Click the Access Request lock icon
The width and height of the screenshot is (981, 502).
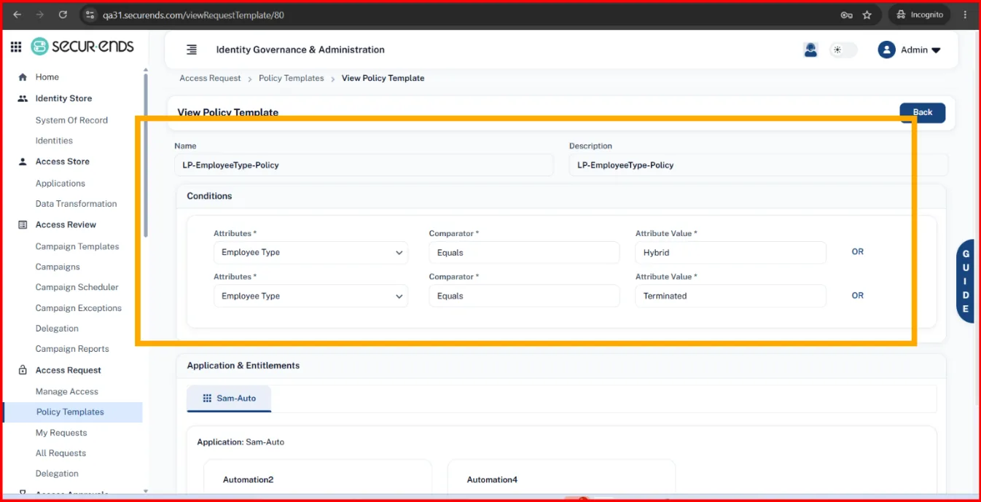click(23, 370)
